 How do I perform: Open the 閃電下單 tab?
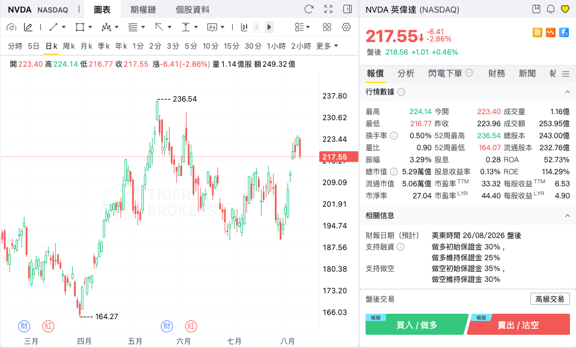pos(445,73)
